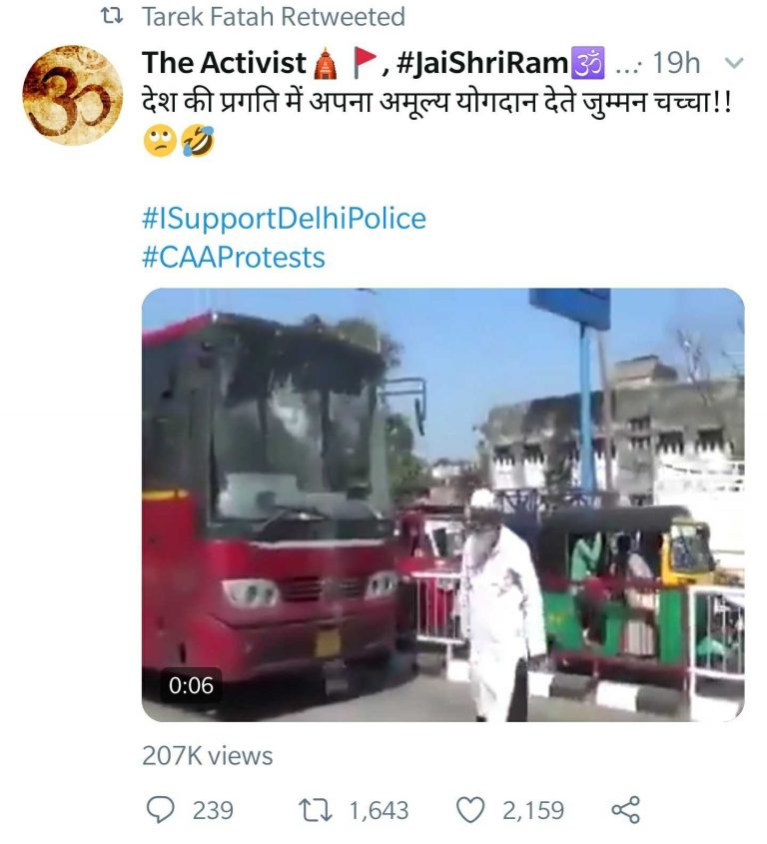Retweet using the retweet arrows icon
Screen dimensions: 767x844
click(316, 810)
